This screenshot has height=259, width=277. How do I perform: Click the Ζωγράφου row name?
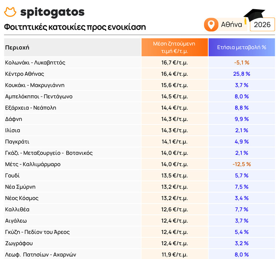(19, 243)
